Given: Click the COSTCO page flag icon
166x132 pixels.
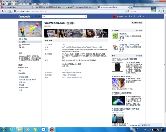Looking at the screenshot, I should (x=115, y=47).
